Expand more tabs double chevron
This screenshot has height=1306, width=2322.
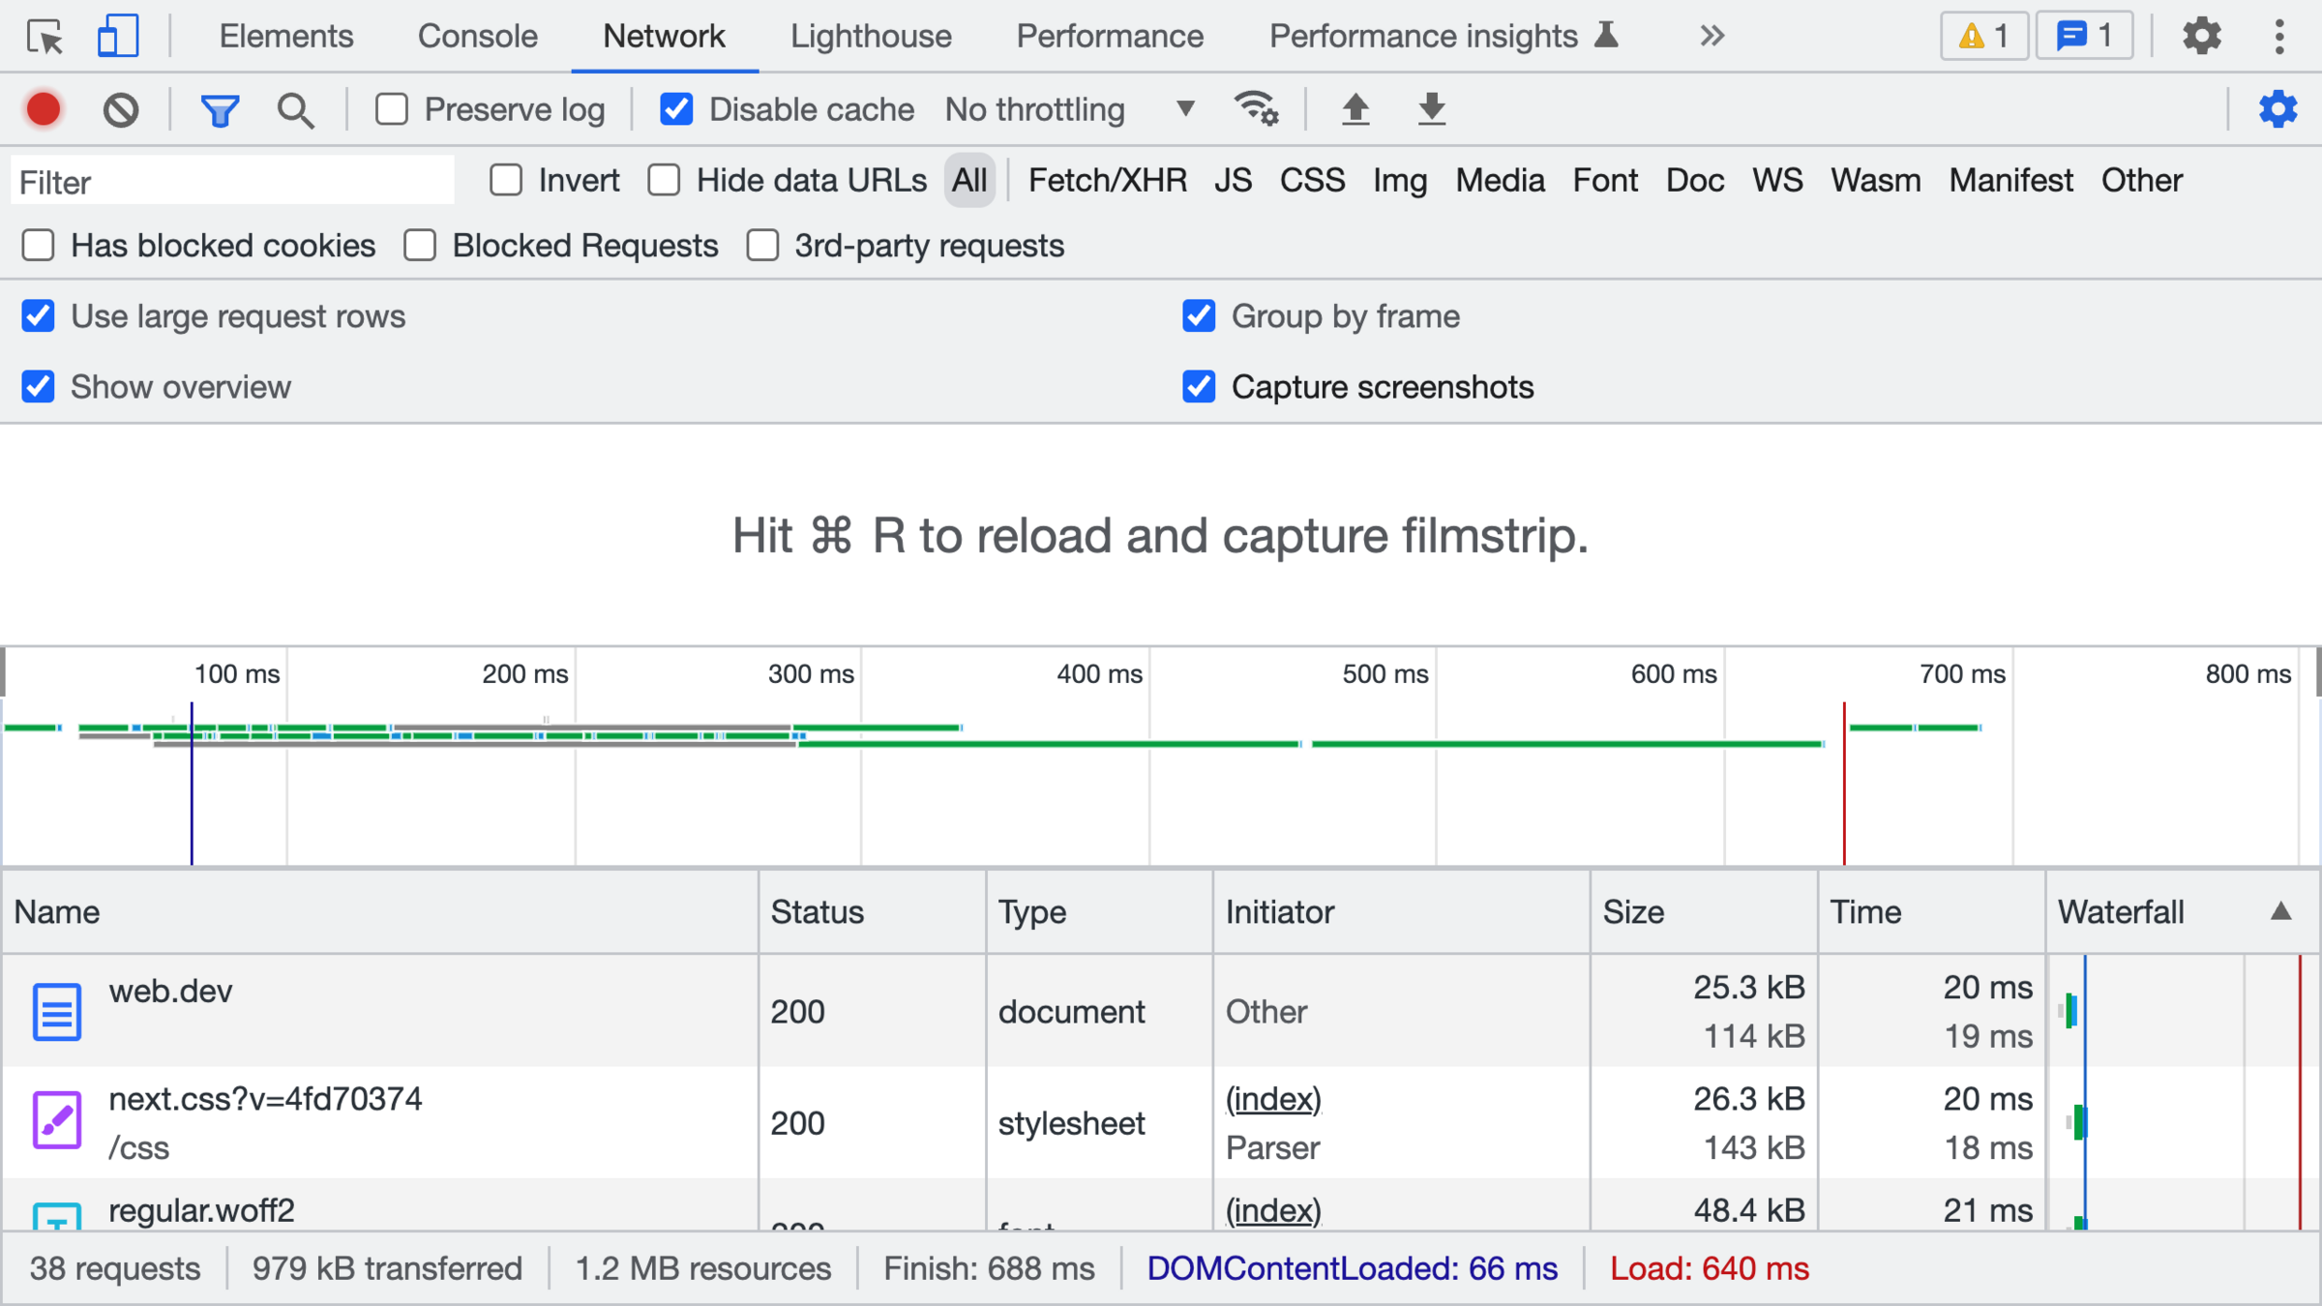pyautogui.click(x=1712, y=37)
